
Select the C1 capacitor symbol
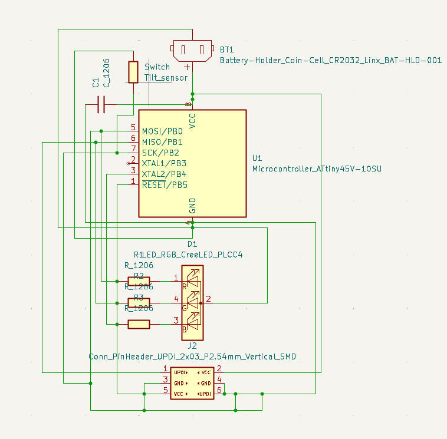(x=101, y=104)
